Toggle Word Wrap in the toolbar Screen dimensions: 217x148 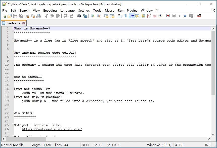pos(120,16)
